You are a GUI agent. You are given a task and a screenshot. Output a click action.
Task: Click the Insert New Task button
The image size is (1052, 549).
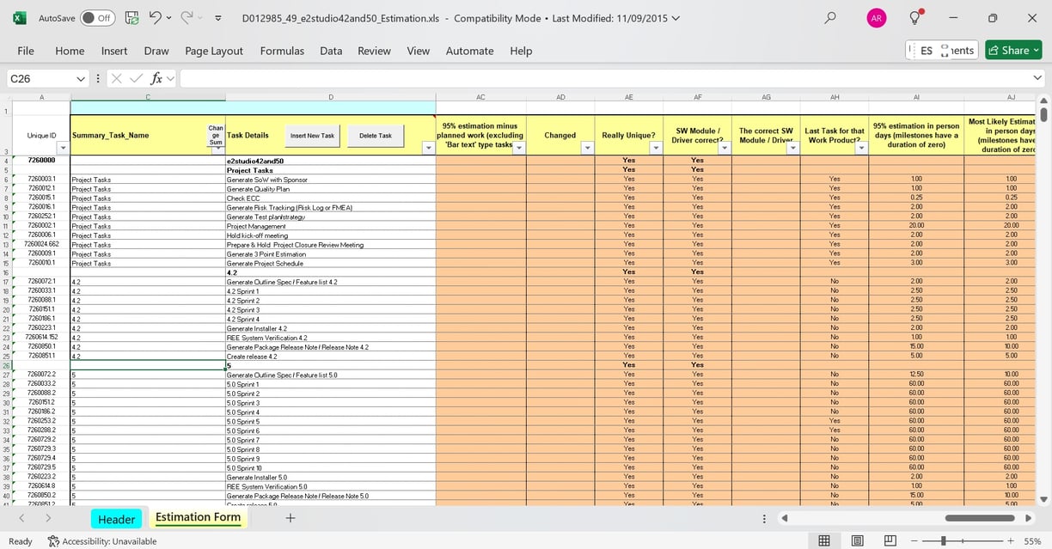coord(312,136)
